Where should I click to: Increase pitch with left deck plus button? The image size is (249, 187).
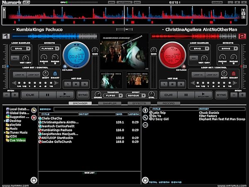[15, 95]
